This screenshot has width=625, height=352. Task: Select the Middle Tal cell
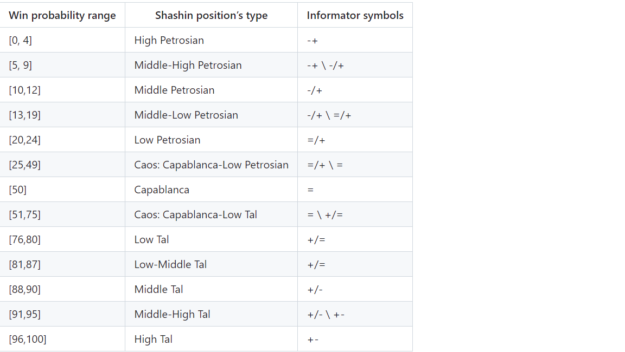click(x=211, y=289)
